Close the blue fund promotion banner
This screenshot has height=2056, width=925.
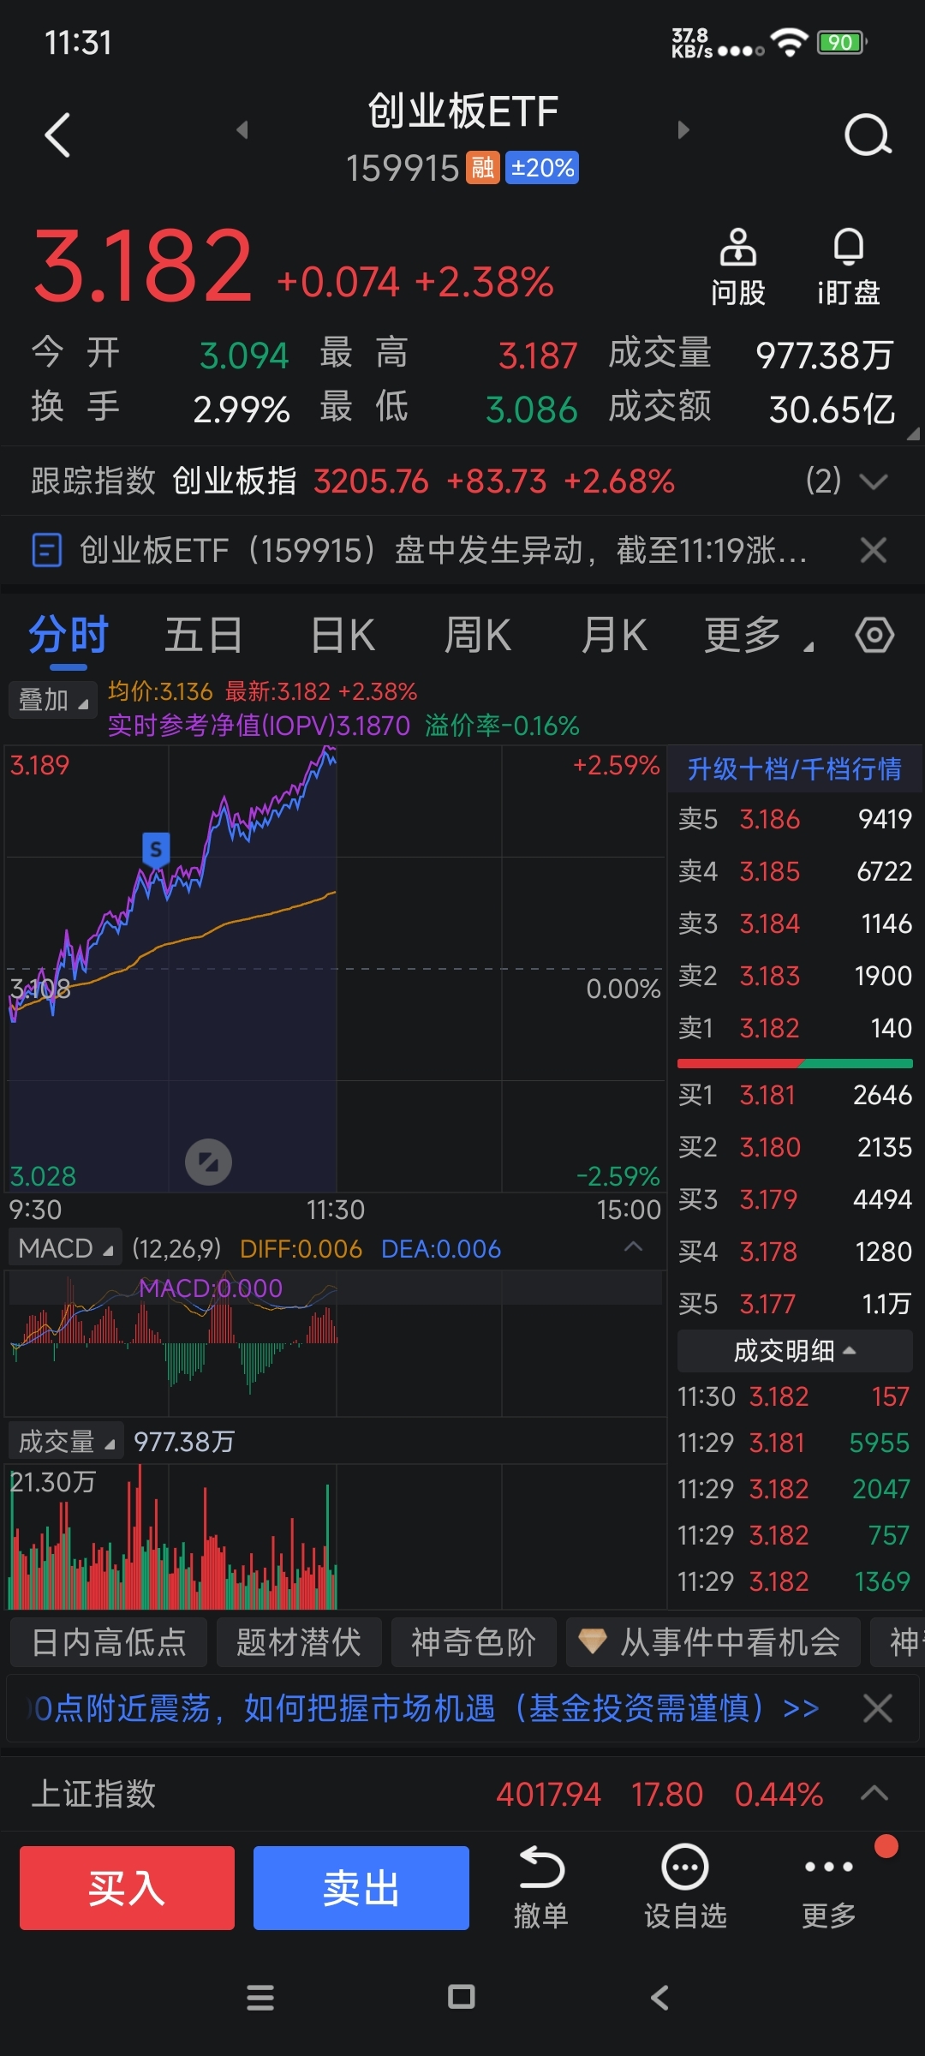(878, 1709)
